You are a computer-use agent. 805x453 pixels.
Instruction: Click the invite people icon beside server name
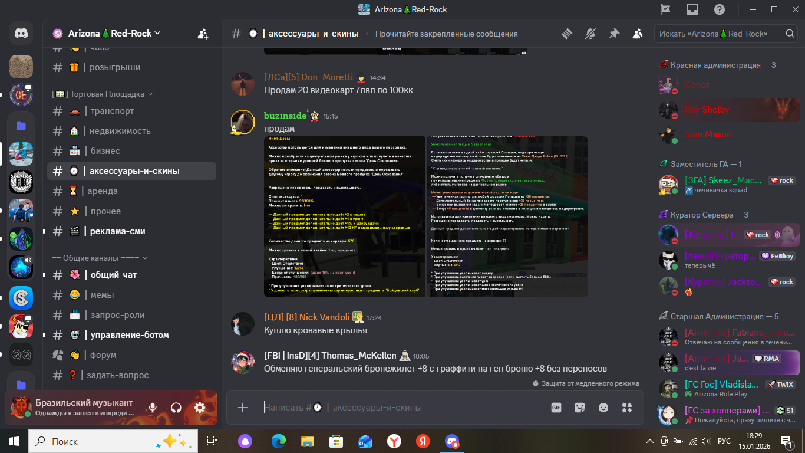click(x=203, y=34)
